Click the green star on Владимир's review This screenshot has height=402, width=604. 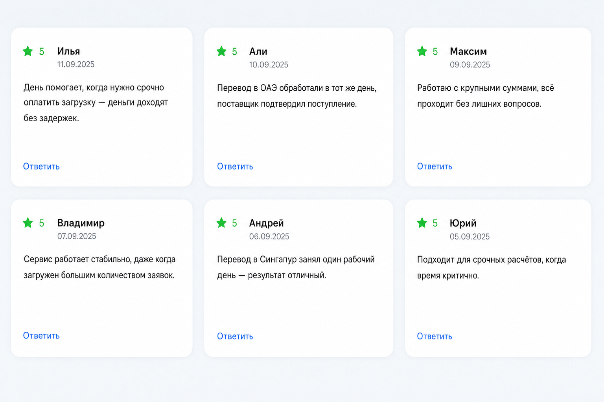(28, 223)
